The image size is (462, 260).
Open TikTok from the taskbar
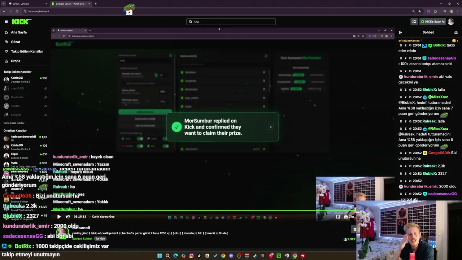(x=199, y=256)
